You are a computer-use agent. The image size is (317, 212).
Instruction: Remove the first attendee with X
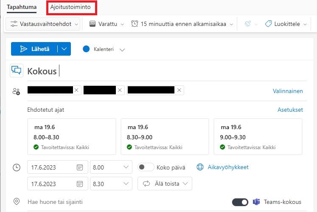click(x=76, y=90)
